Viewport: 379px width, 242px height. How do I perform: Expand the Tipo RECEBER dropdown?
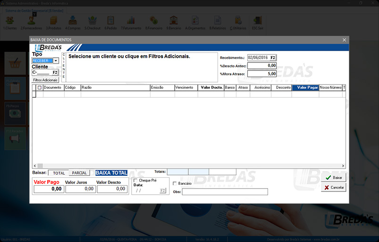(x=56, y=60)
